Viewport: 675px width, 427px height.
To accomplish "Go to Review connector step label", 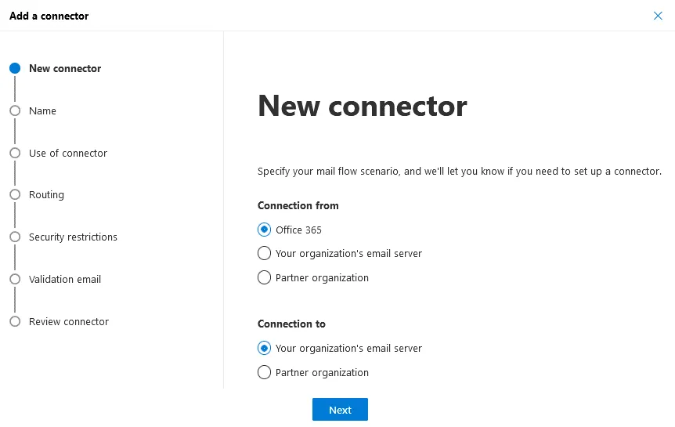I will tap(69, 321).
